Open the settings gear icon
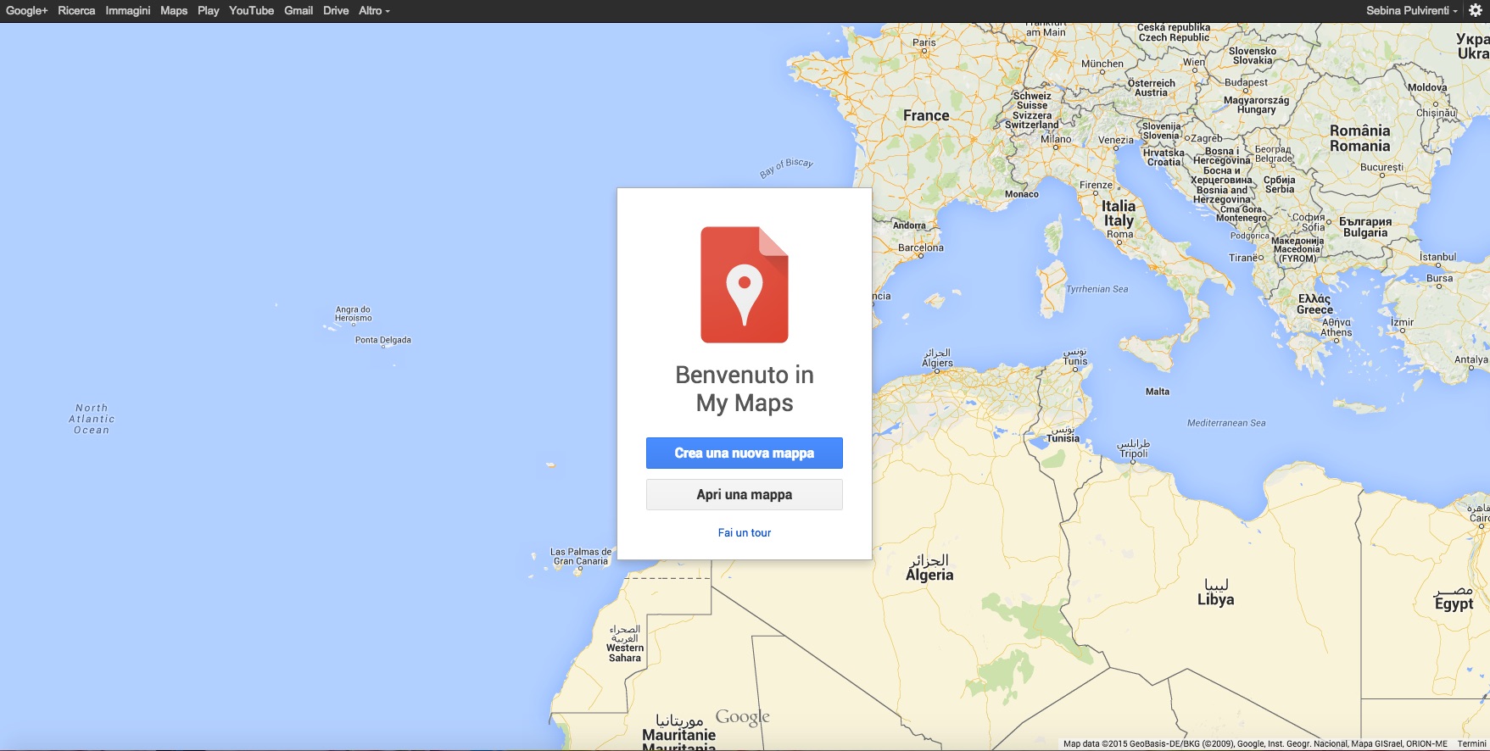Image resolution: width=1490 pixels, height=751 pixels. click(x=1476, y=10)
